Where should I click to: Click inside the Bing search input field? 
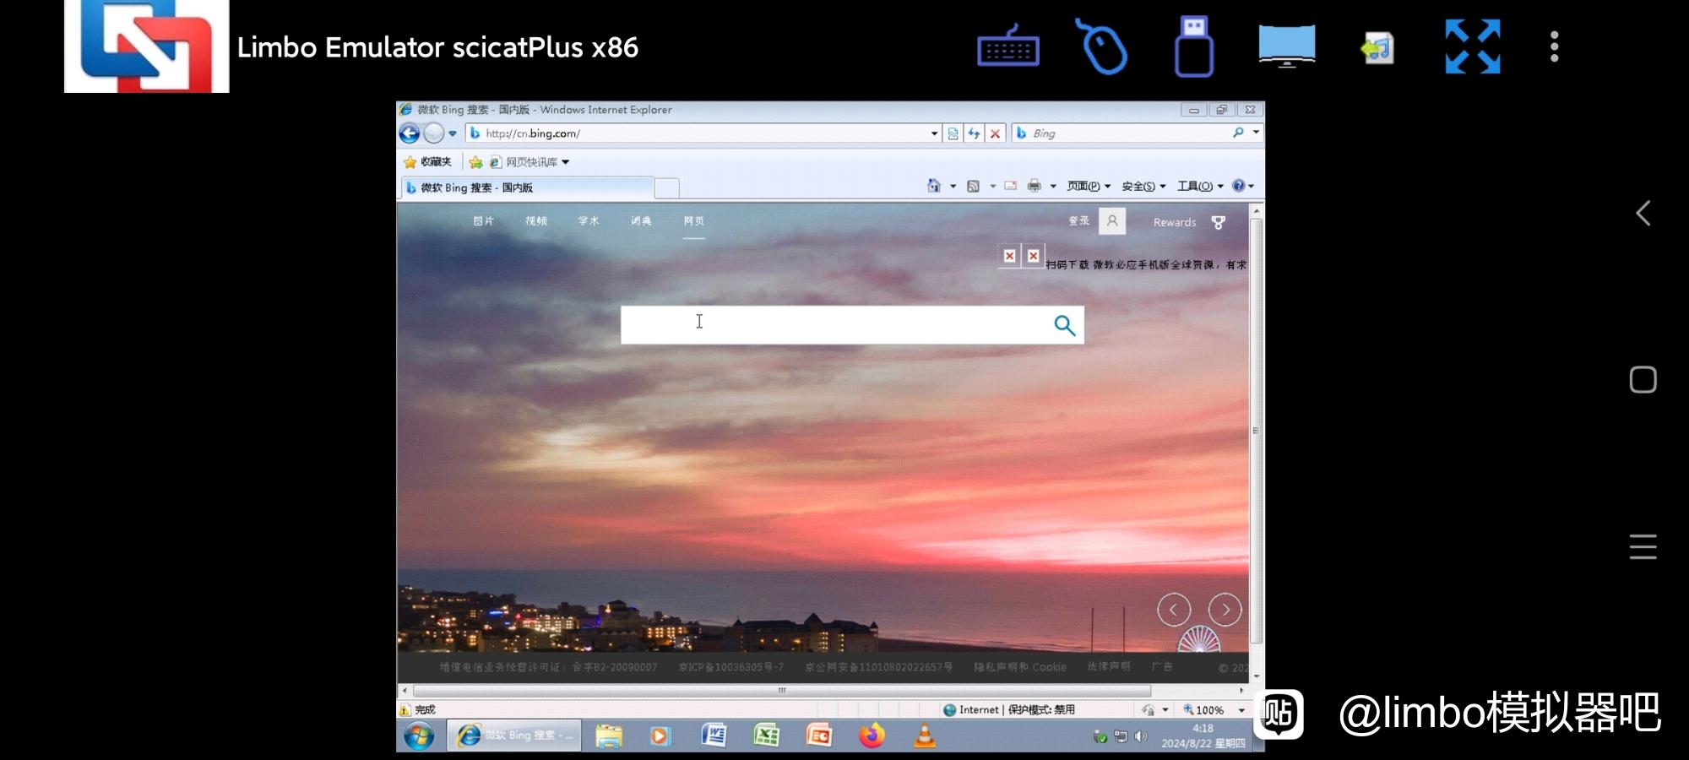click(x=832, y=325)
